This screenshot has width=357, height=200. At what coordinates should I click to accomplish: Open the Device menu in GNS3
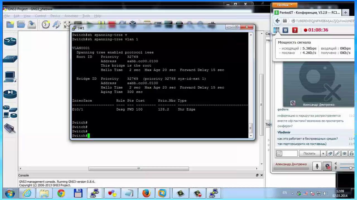[55, 16]
